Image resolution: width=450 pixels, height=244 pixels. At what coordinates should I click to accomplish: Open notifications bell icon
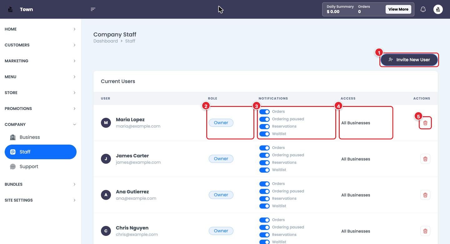click(423, 9)
